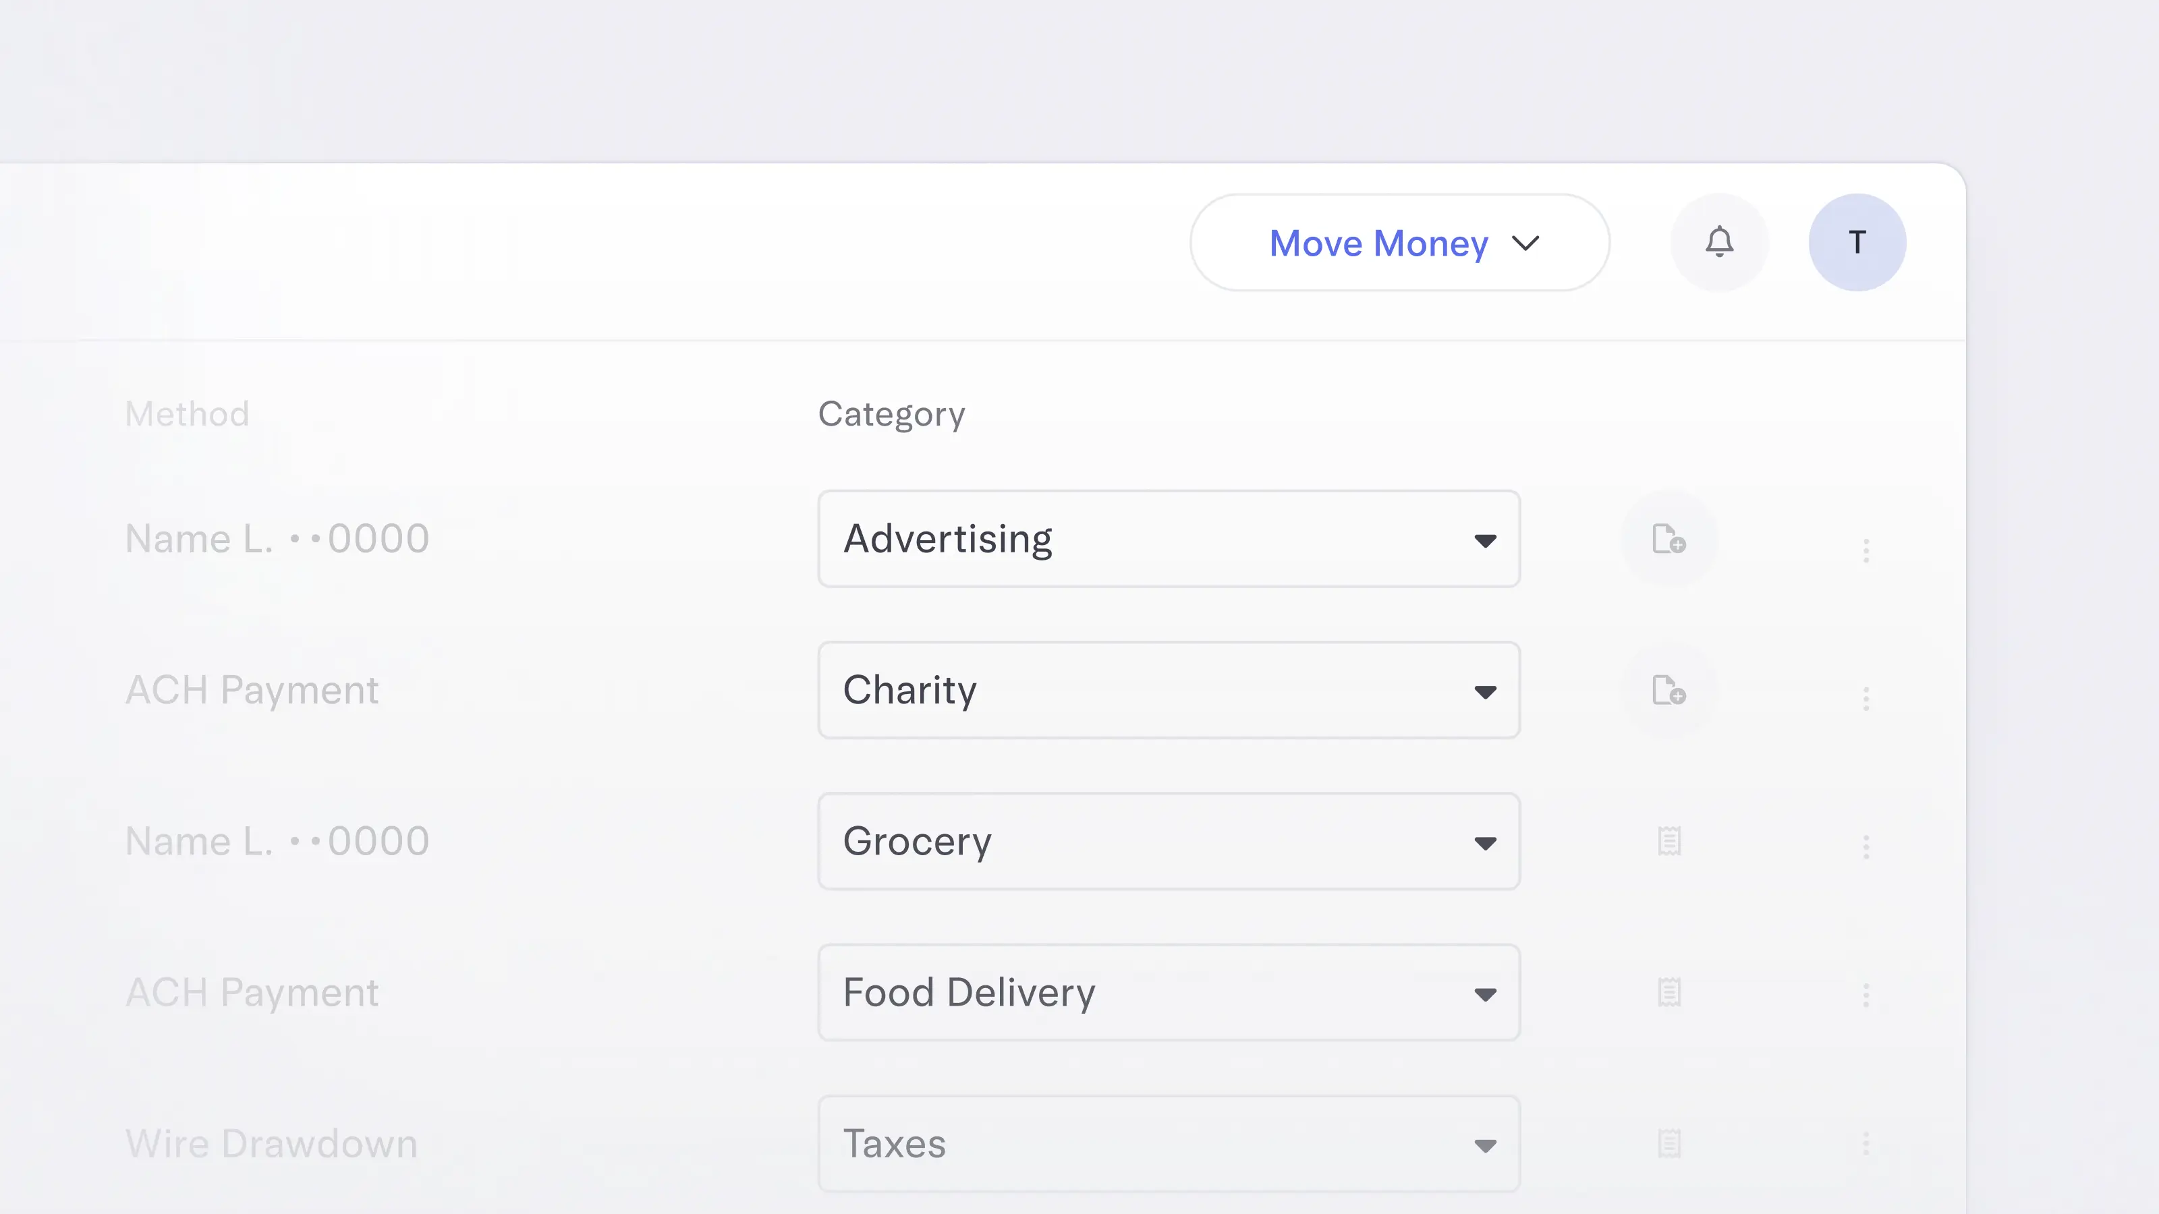
Task: Attach a document to the Advertising transaction
Action: pyautogui.click(x=1669, y=539)
